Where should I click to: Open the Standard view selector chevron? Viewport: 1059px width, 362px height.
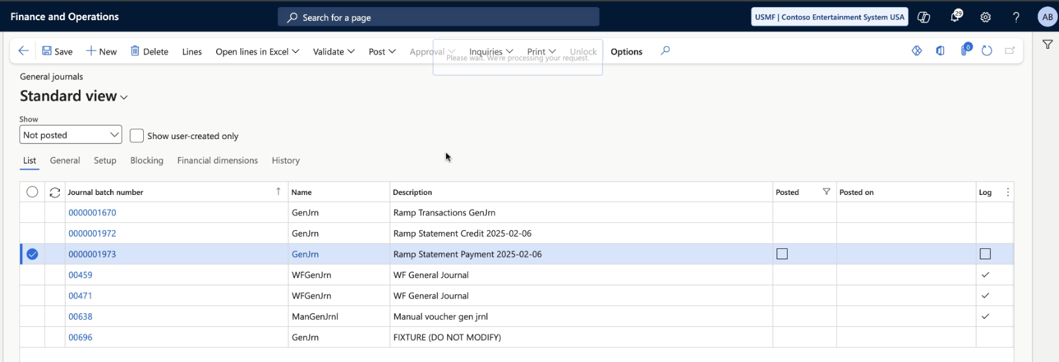click(x=124, y=97)
